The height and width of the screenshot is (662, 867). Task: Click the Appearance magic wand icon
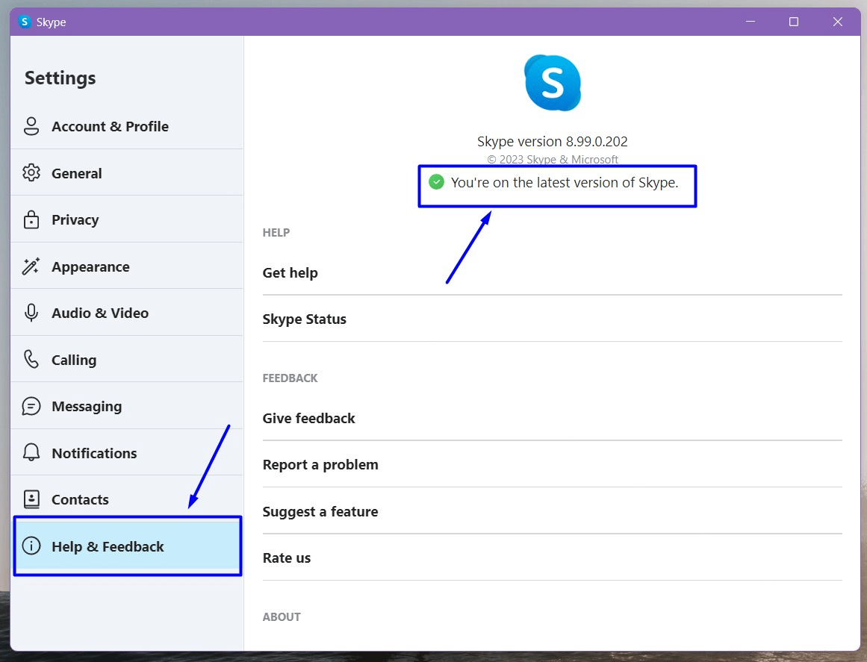point(31,266)
